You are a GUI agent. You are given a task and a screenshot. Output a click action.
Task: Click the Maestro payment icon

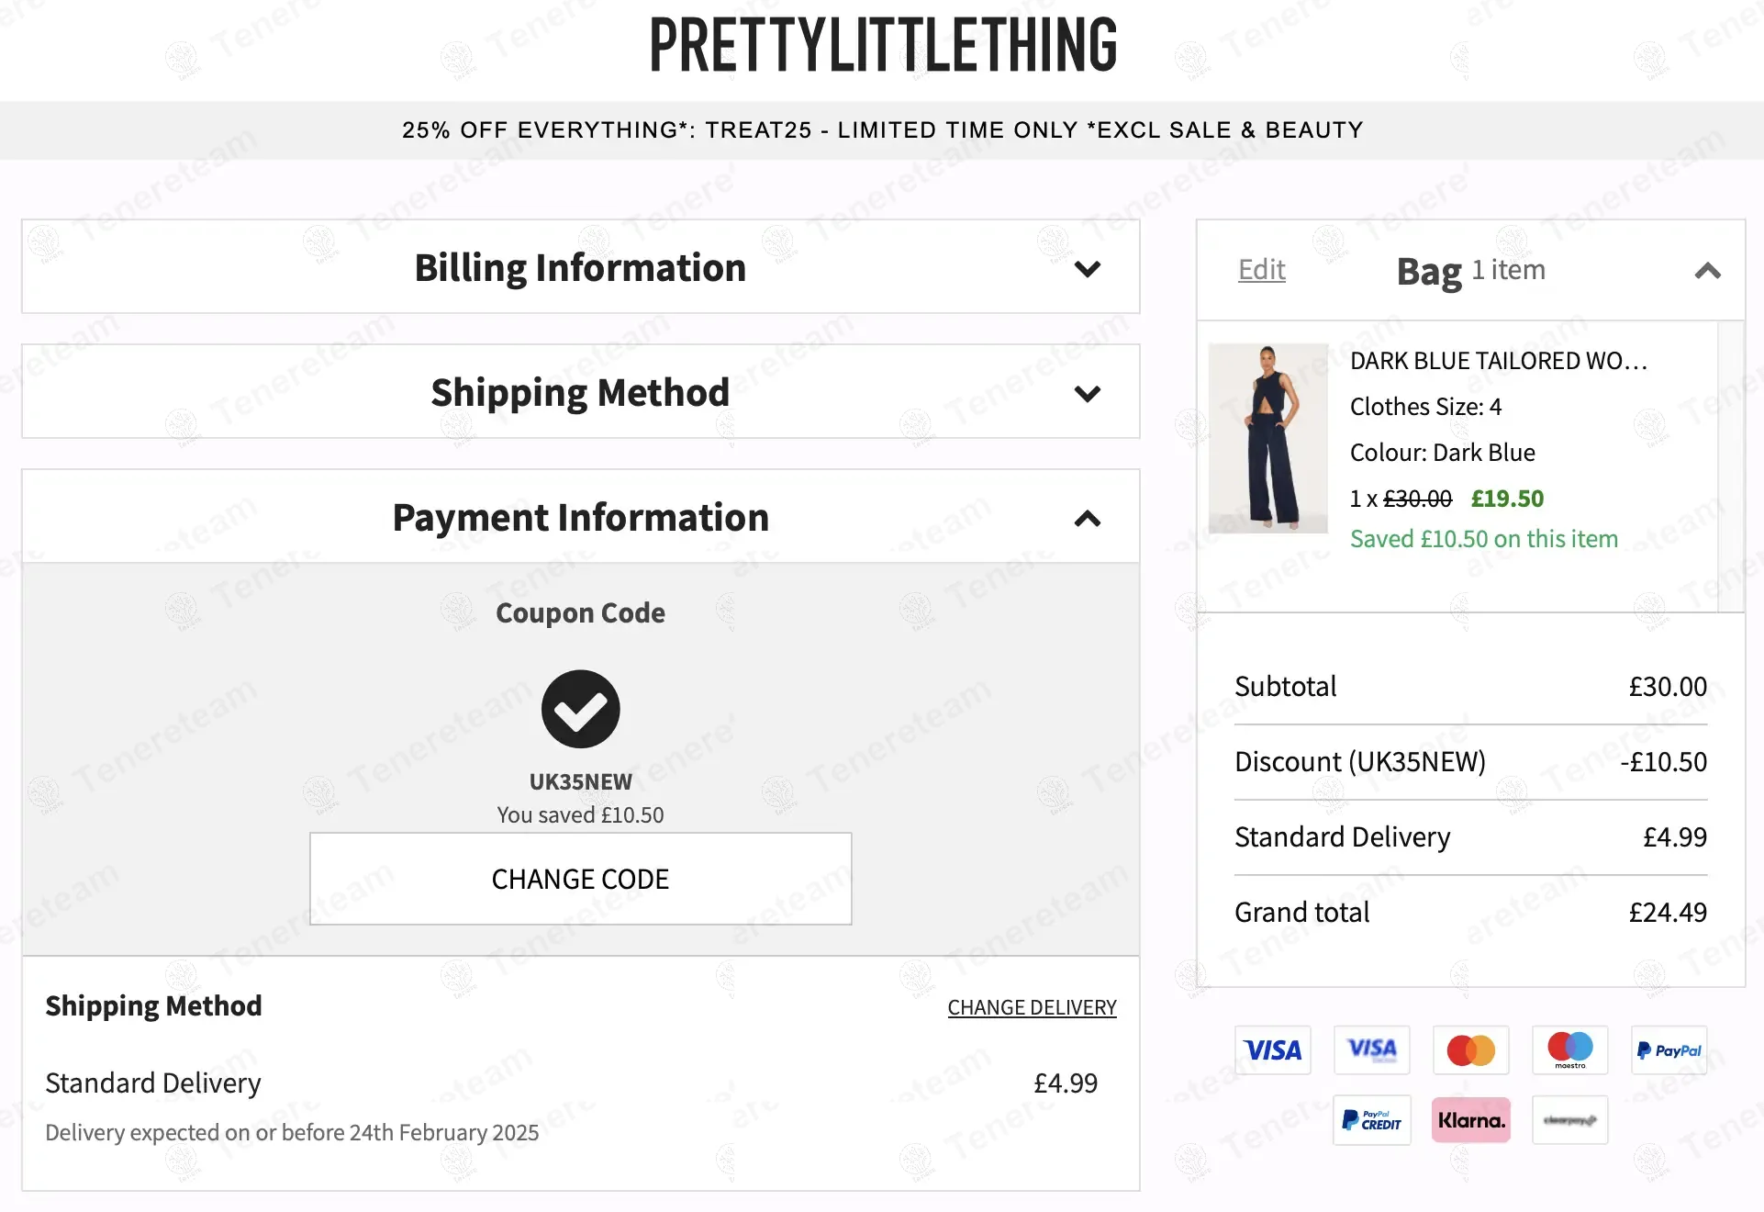tap(1570, 1049)
